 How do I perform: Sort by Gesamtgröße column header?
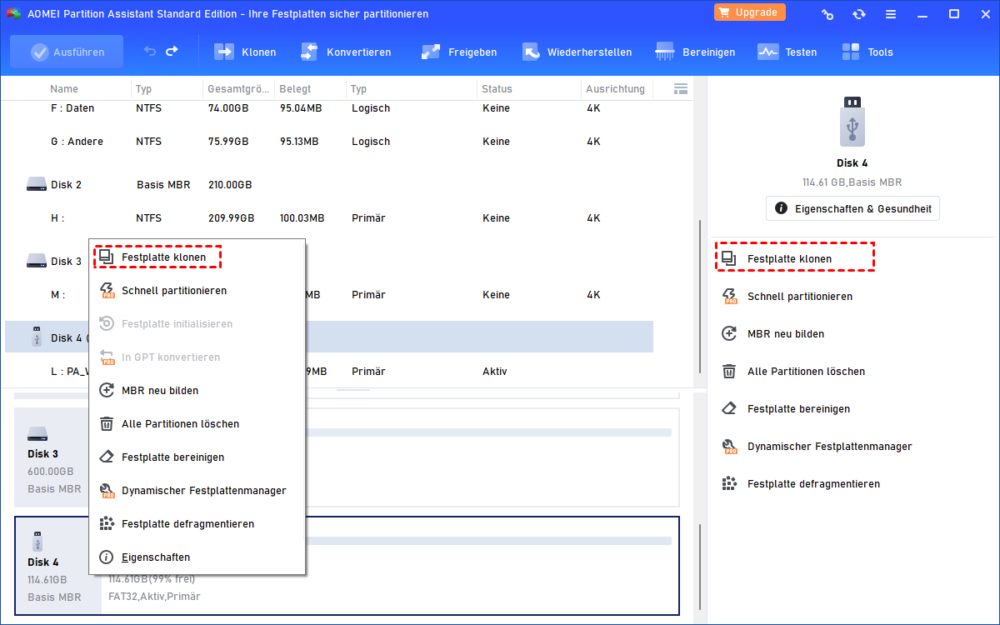tap(237, 89)
